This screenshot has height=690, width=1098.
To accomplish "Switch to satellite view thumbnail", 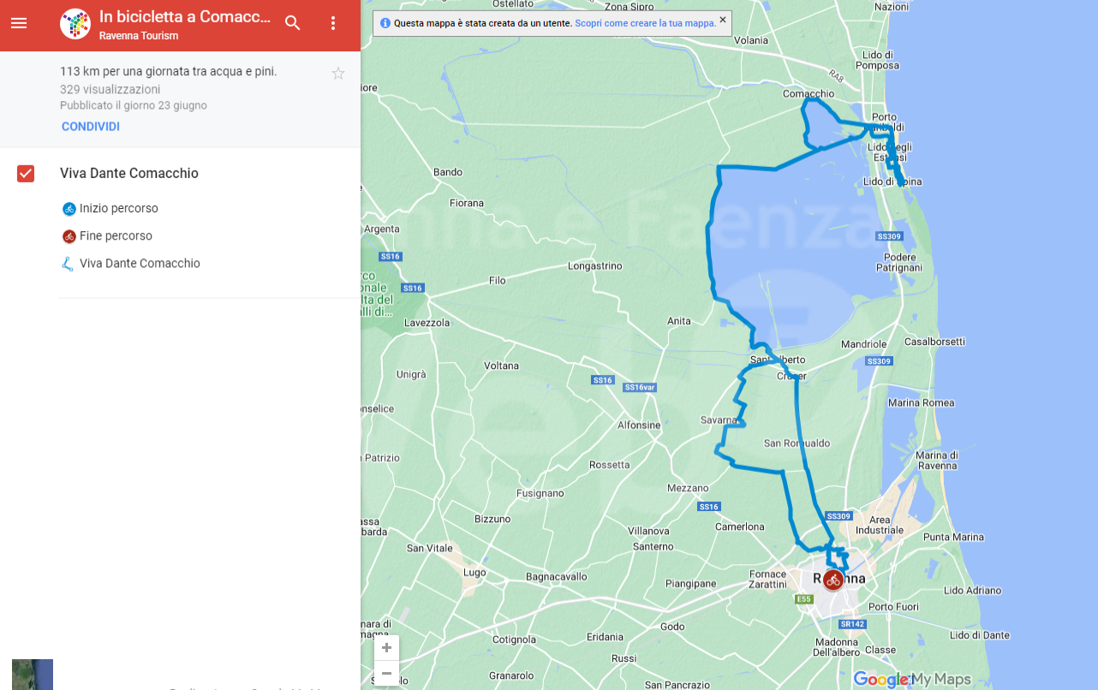I will (x=33, y=675).
